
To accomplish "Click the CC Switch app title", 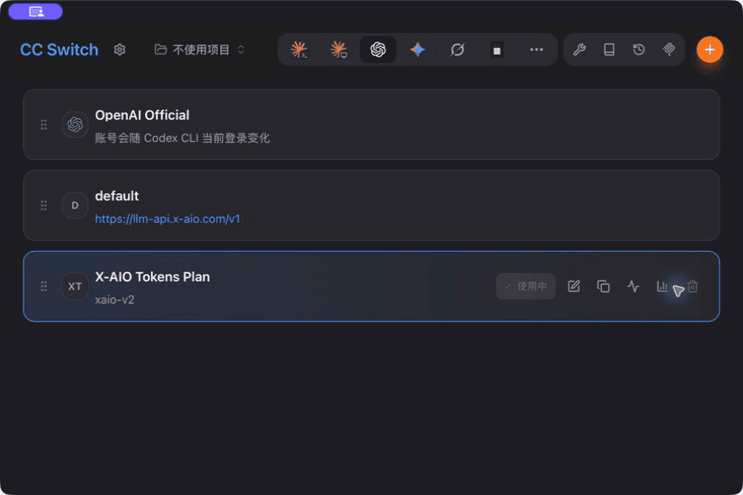I will coord(59,49).
